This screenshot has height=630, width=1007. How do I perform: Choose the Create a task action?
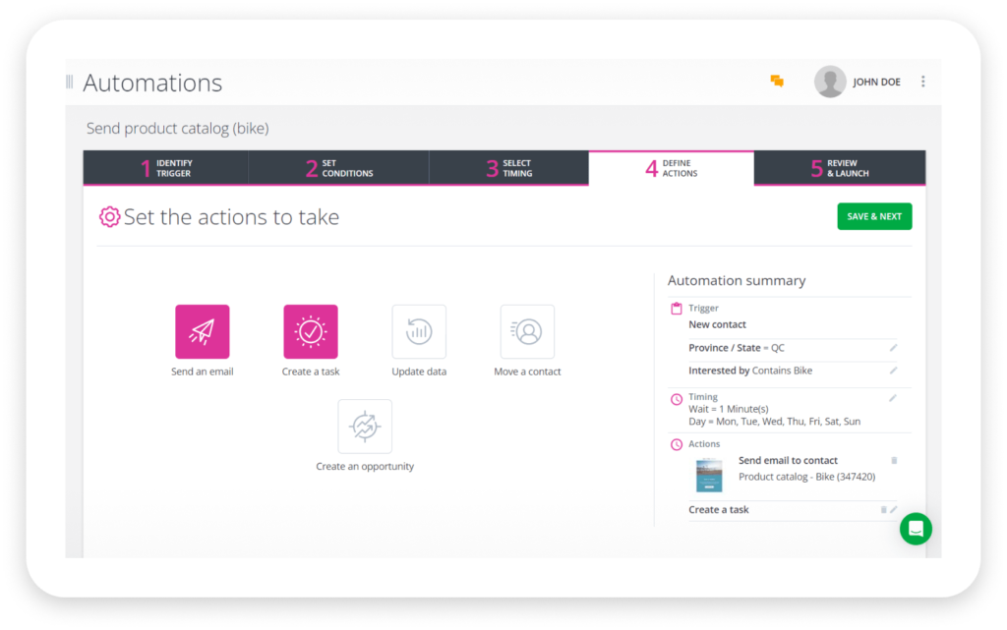[311, 330]
